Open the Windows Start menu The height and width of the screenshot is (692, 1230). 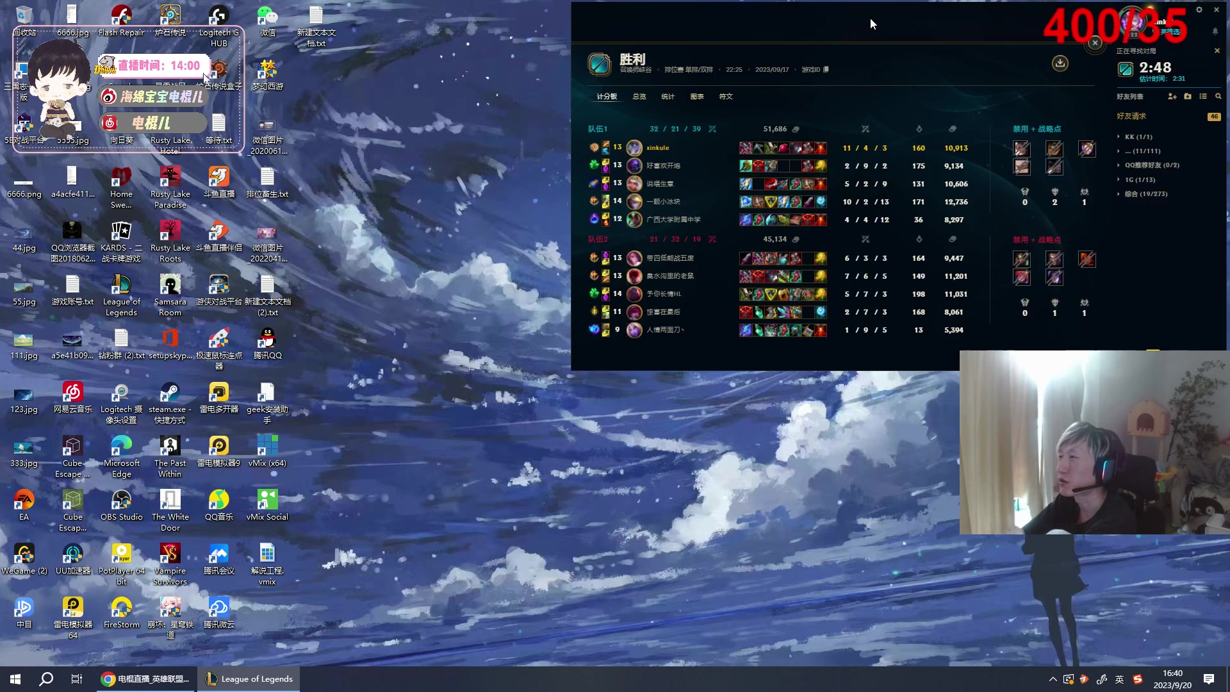[15, 679]
